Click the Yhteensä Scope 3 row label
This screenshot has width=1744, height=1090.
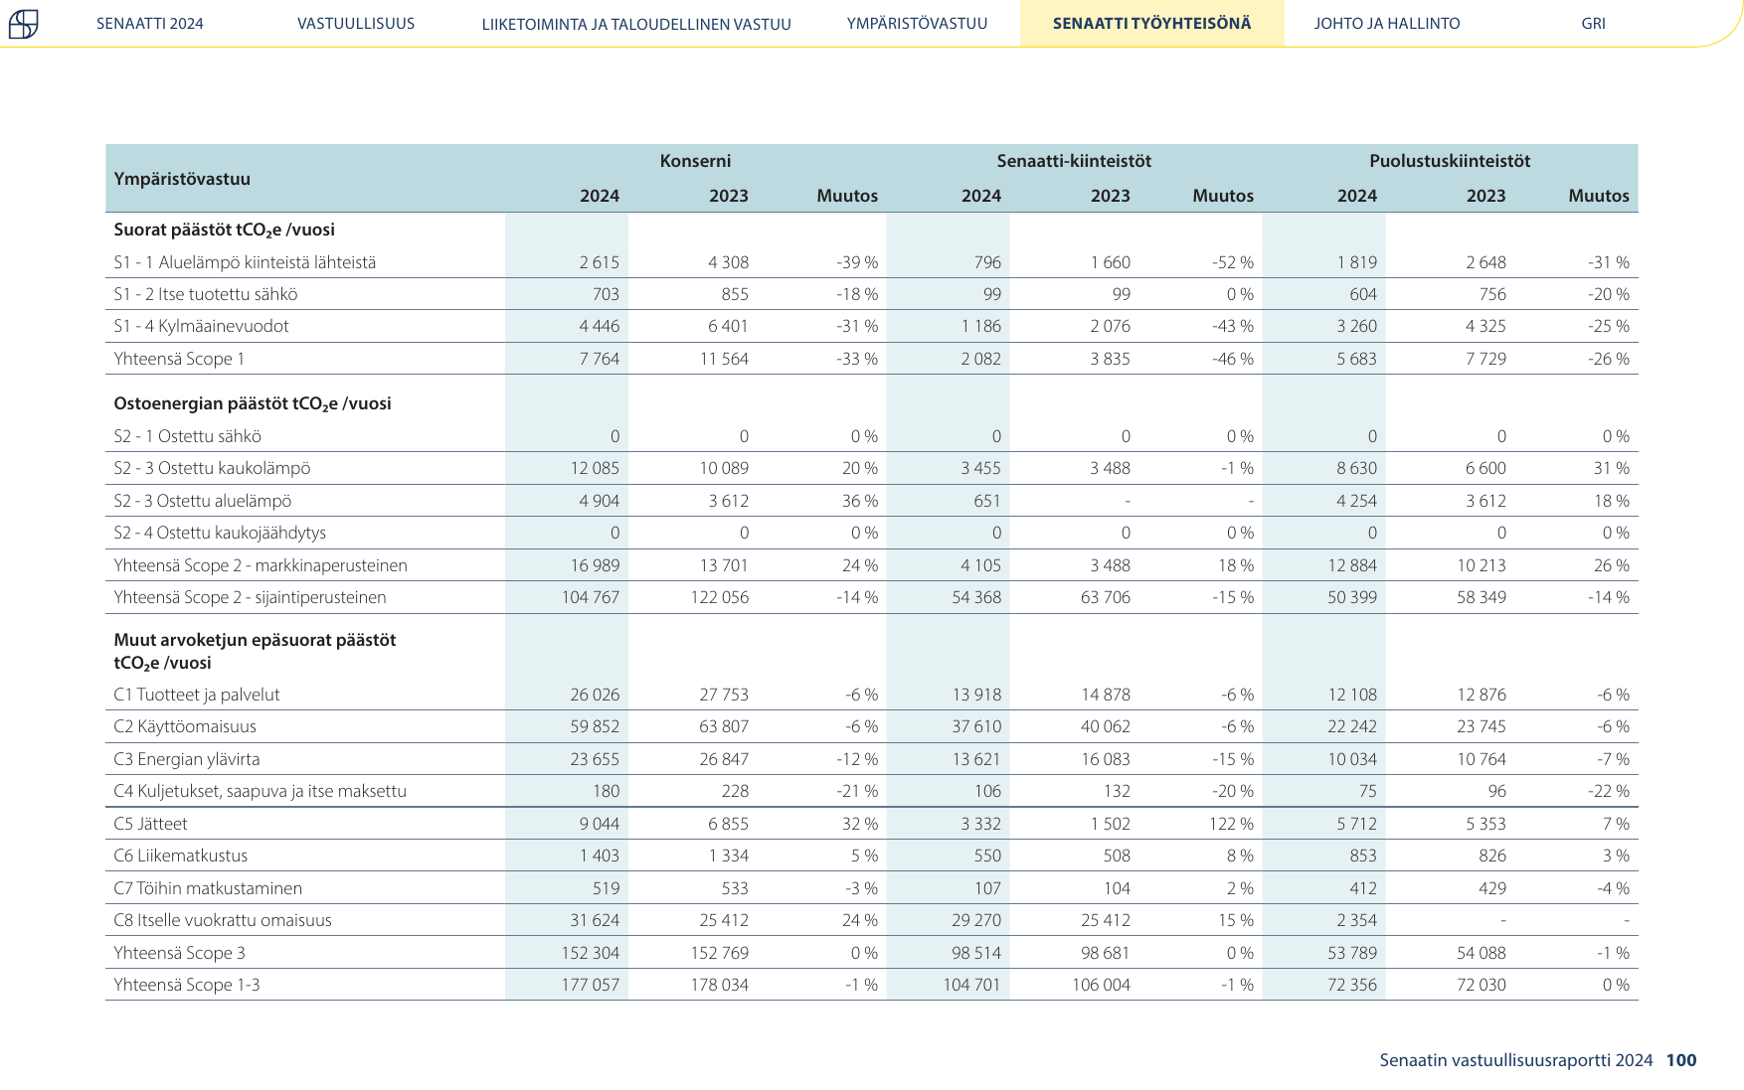(179, 953)
